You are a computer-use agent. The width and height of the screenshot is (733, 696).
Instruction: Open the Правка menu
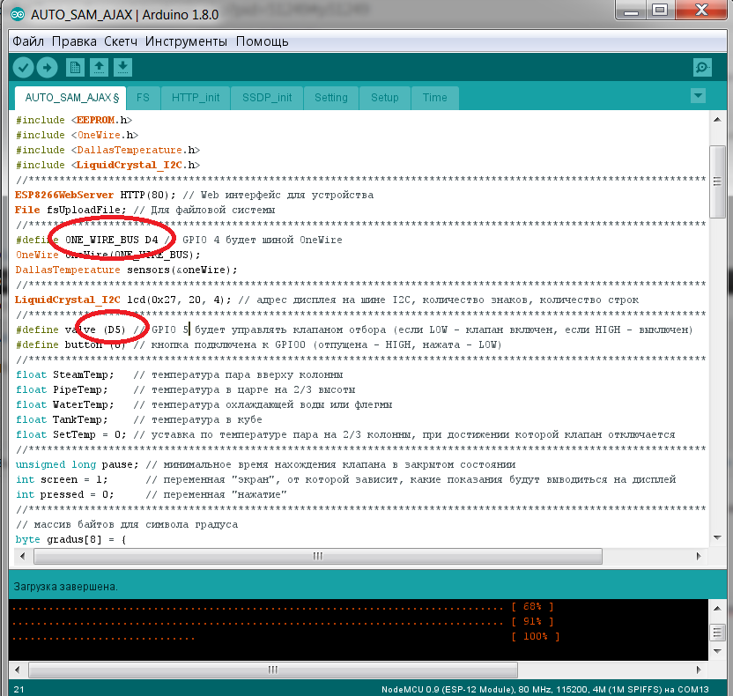[74, 41]
